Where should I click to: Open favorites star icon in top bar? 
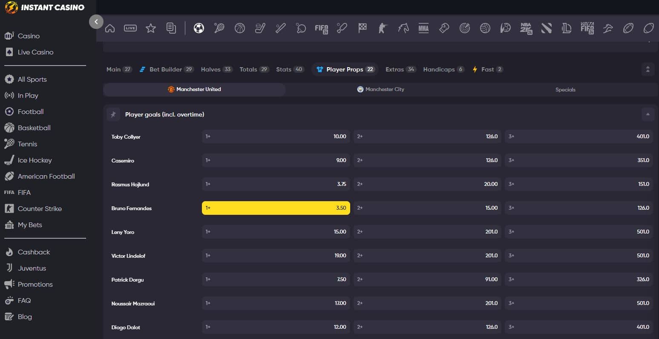151,28
